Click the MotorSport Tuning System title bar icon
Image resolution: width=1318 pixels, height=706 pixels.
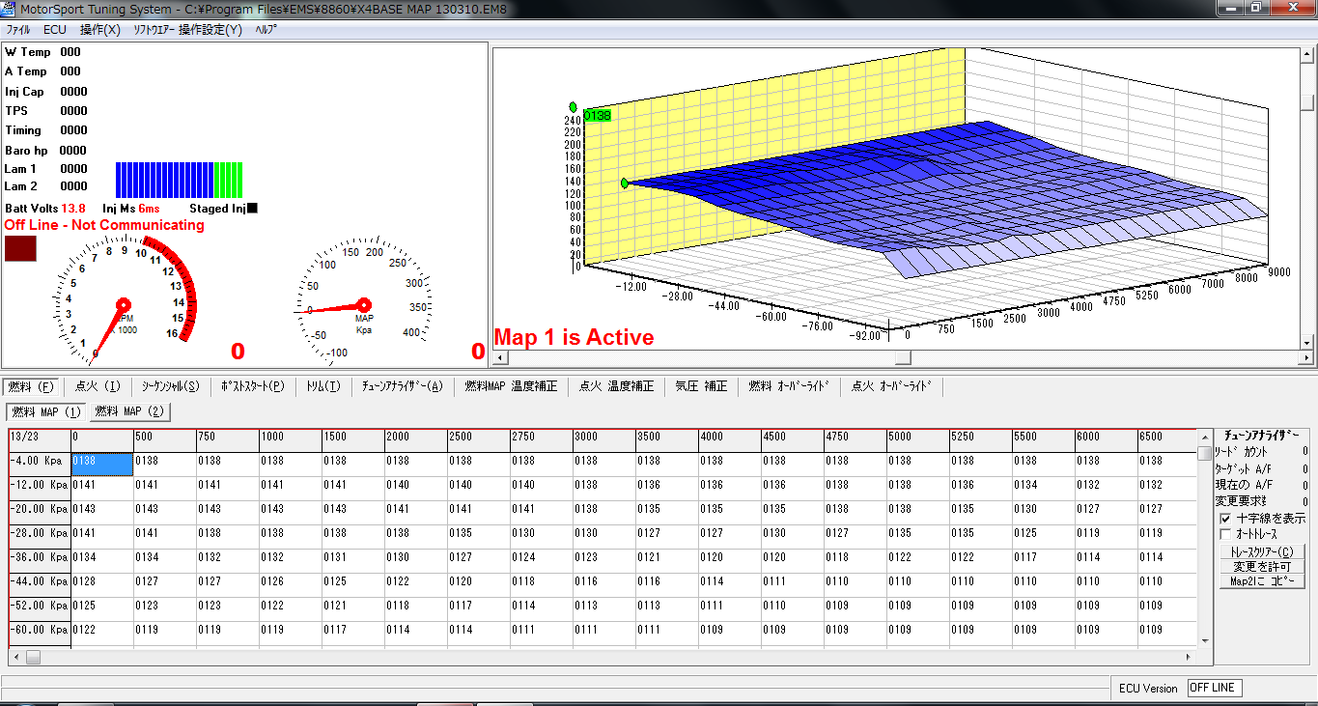(9, 9)
